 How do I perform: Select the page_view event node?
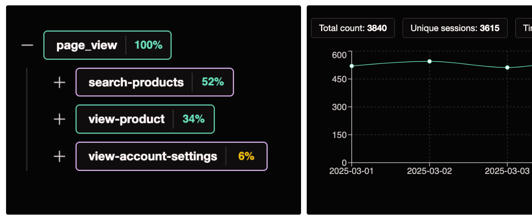click(86, 45)
